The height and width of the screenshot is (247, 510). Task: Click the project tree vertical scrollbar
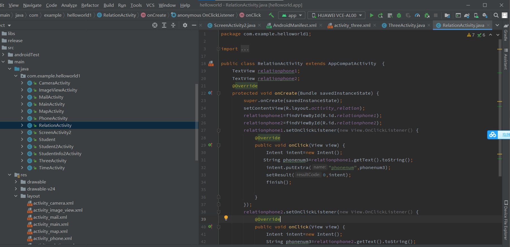point(197,122)
